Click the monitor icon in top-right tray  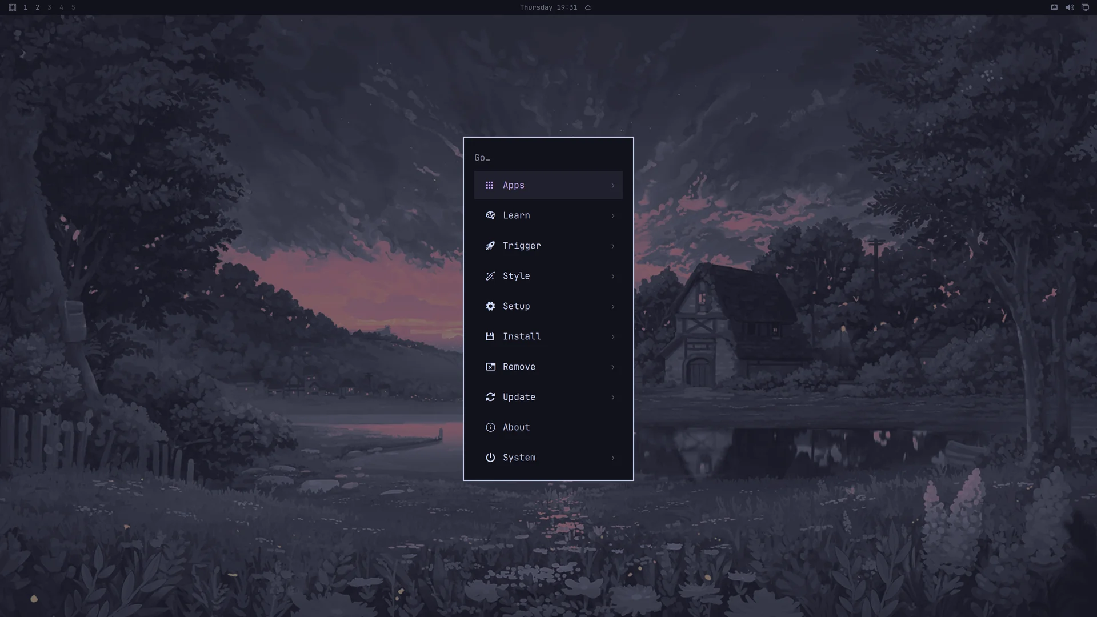[1085, 7]
